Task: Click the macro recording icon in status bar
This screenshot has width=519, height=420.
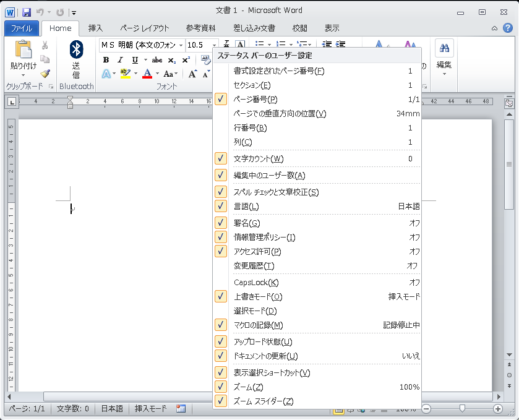Action: (x=181, y=409)
